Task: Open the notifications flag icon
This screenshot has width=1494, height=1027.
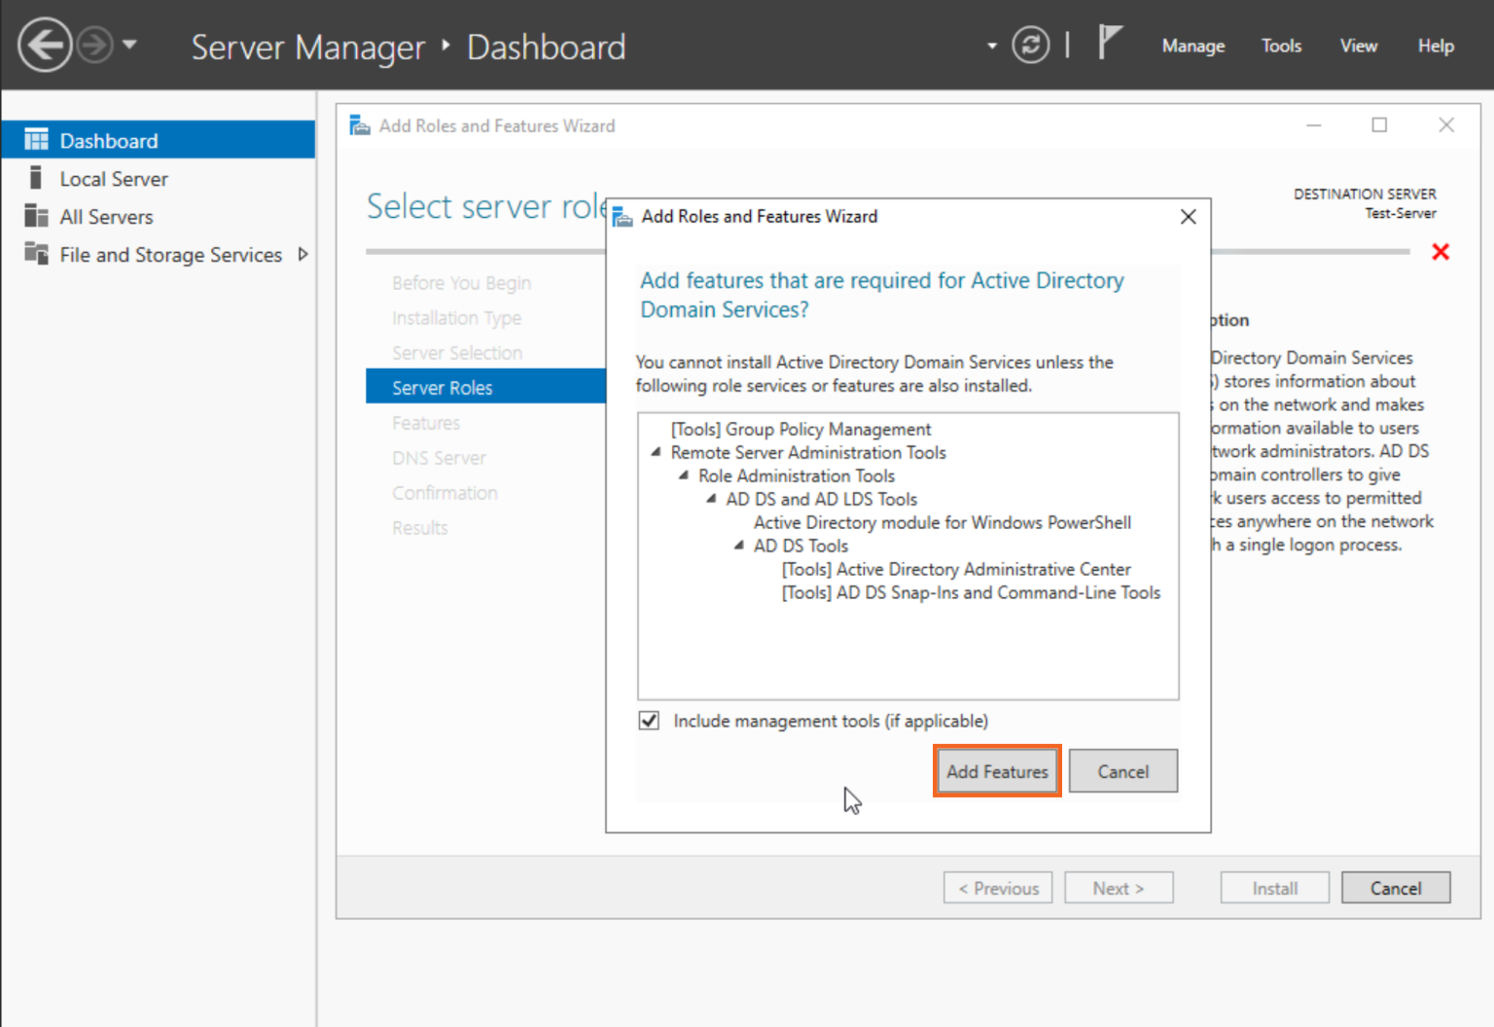Action: [1109, 43]
